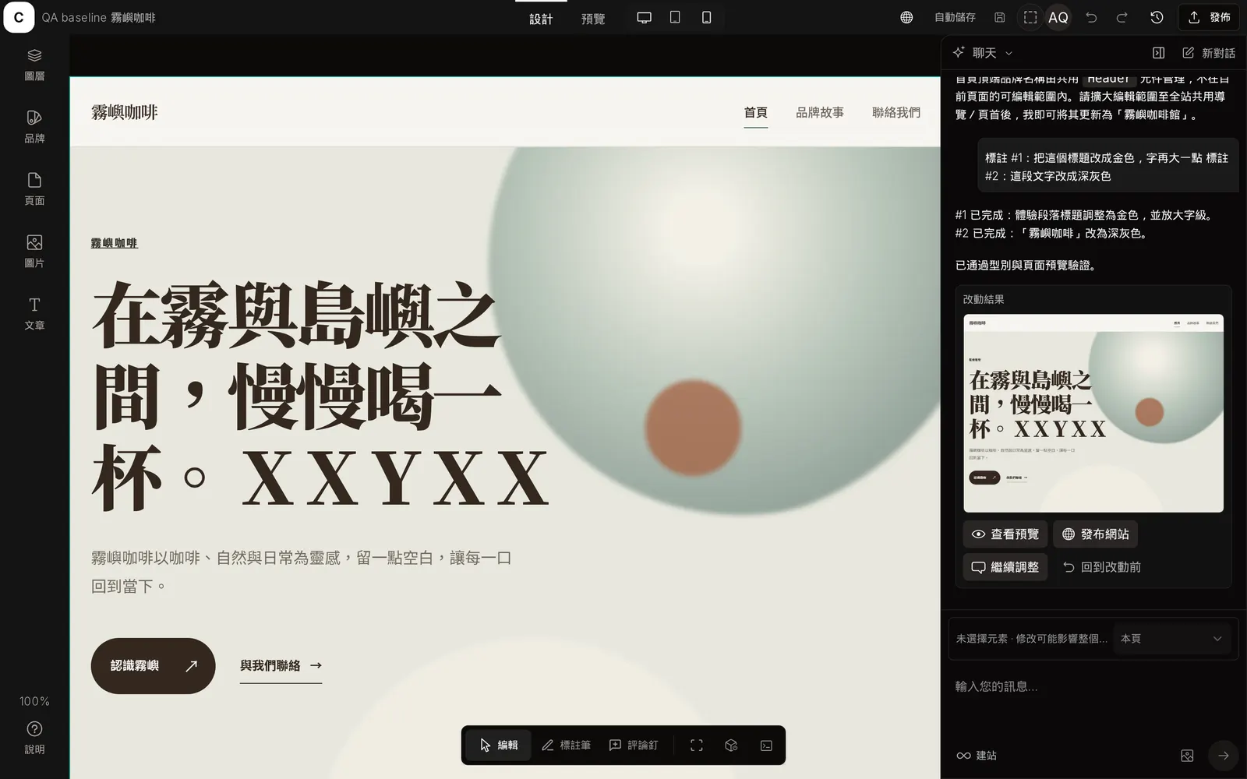1247x779 pixels.
Task: Click 首頁 in the site navigation
Action: 755,113
